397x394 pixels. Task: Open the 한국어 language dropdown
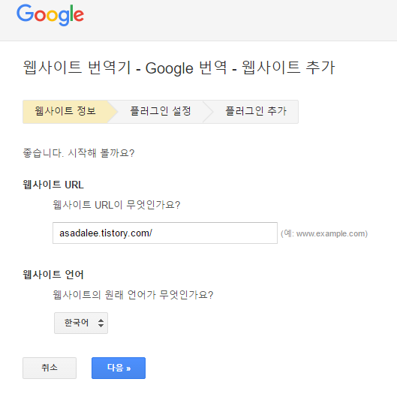(x=81, y=323)
